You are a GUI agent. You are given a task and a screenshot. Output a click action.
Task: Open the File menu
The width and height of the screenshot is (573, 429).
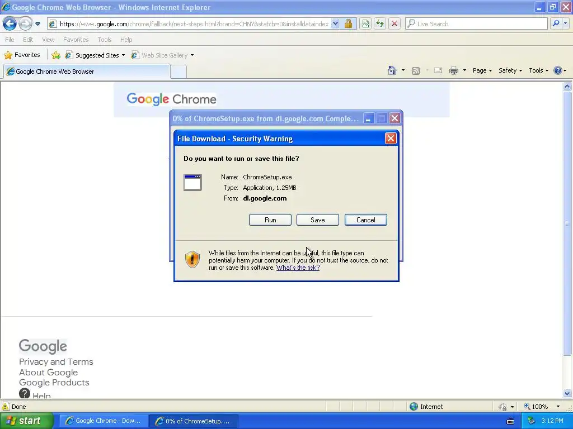pyautogui.click(x=10, y=40)
